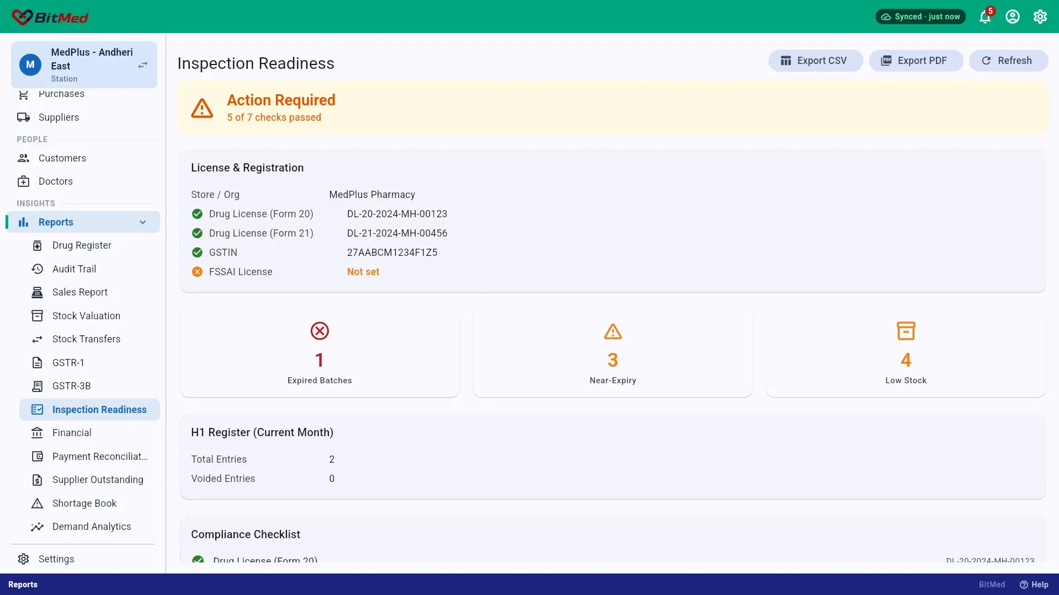
Task: Open the Stock Valuation report
Action: coord(89,316)
